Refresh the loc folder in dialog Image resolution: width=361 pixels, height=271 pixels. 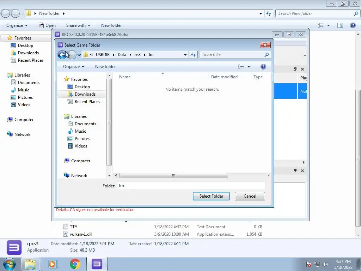click(x=193, y=55)
